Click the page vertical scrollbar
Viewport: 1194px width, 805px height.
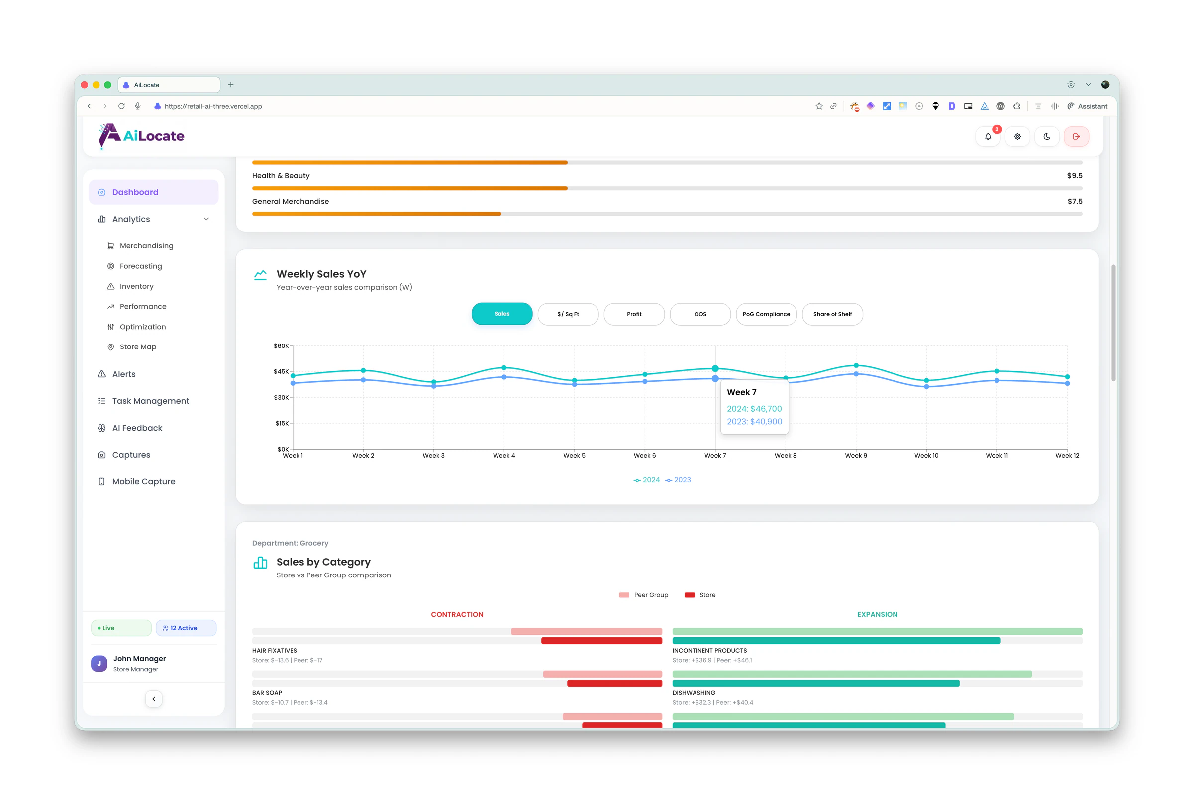point(1113,324)
